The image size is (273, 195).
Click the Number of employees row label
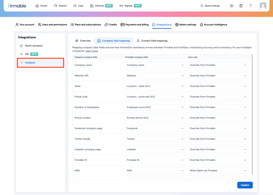pos(87,107)
